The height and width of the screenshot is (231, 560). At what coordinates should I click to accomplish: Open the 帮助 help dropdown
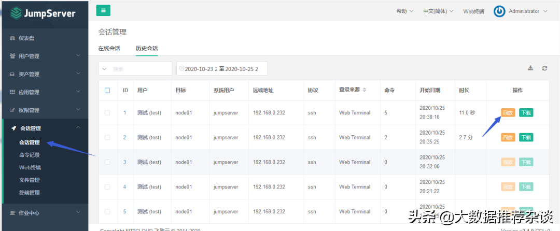(404, 11)
